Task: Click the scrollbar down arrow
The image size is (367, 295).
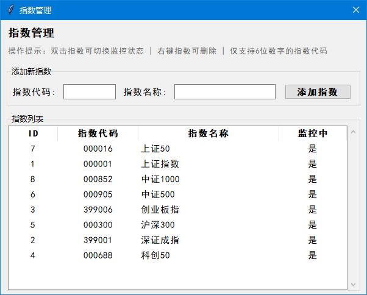Action: [353, 284]
